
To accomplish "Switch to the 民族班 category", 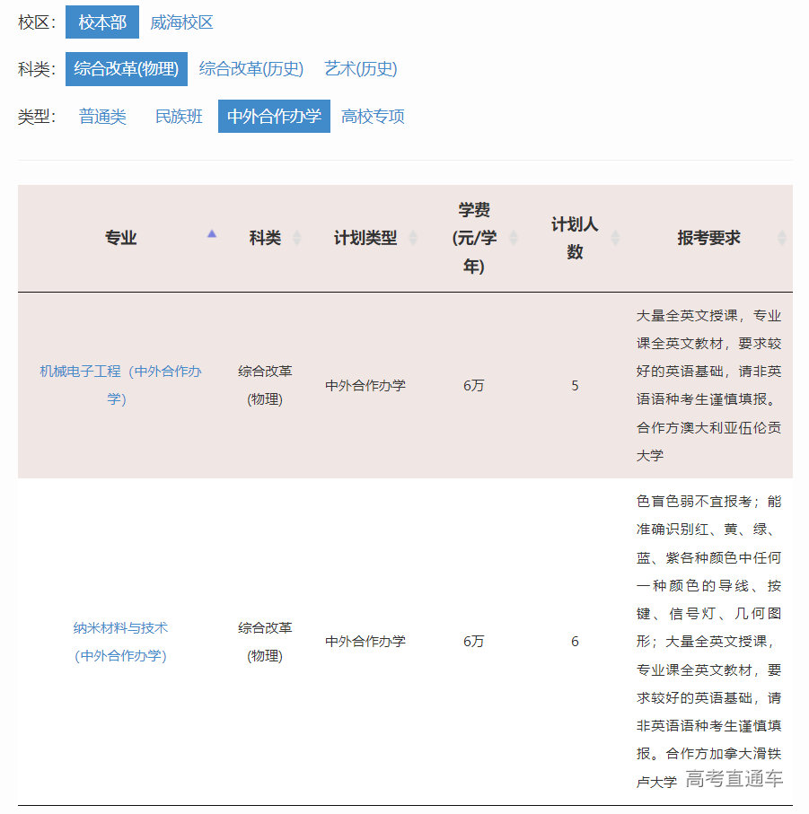I will pos(178,116).
